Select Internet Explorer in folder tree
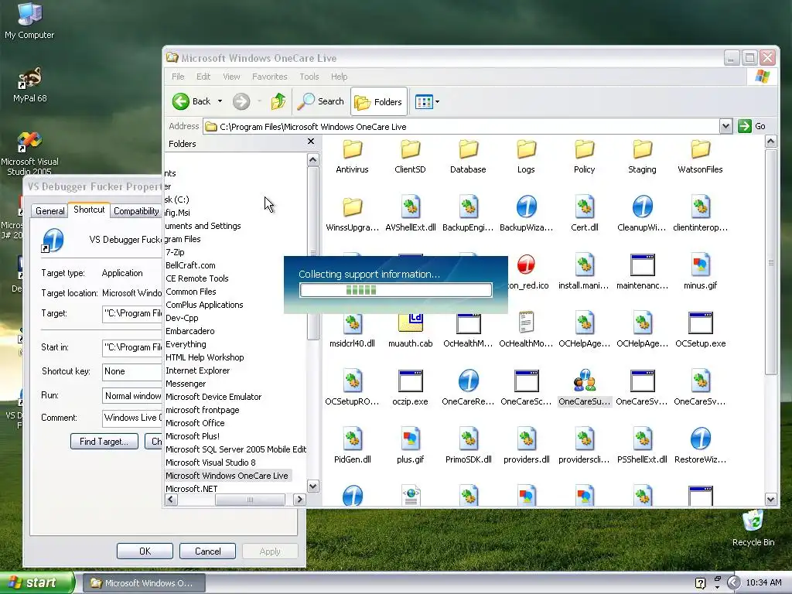The height and width of the screenshot is (594, 792). tap(197, 370)
